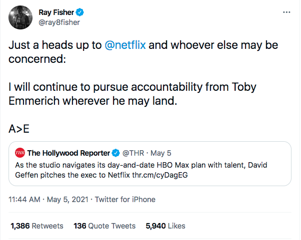Open the tweet's three-dot more menu
The image size is (301, 240).
click(x=285, y=12)
